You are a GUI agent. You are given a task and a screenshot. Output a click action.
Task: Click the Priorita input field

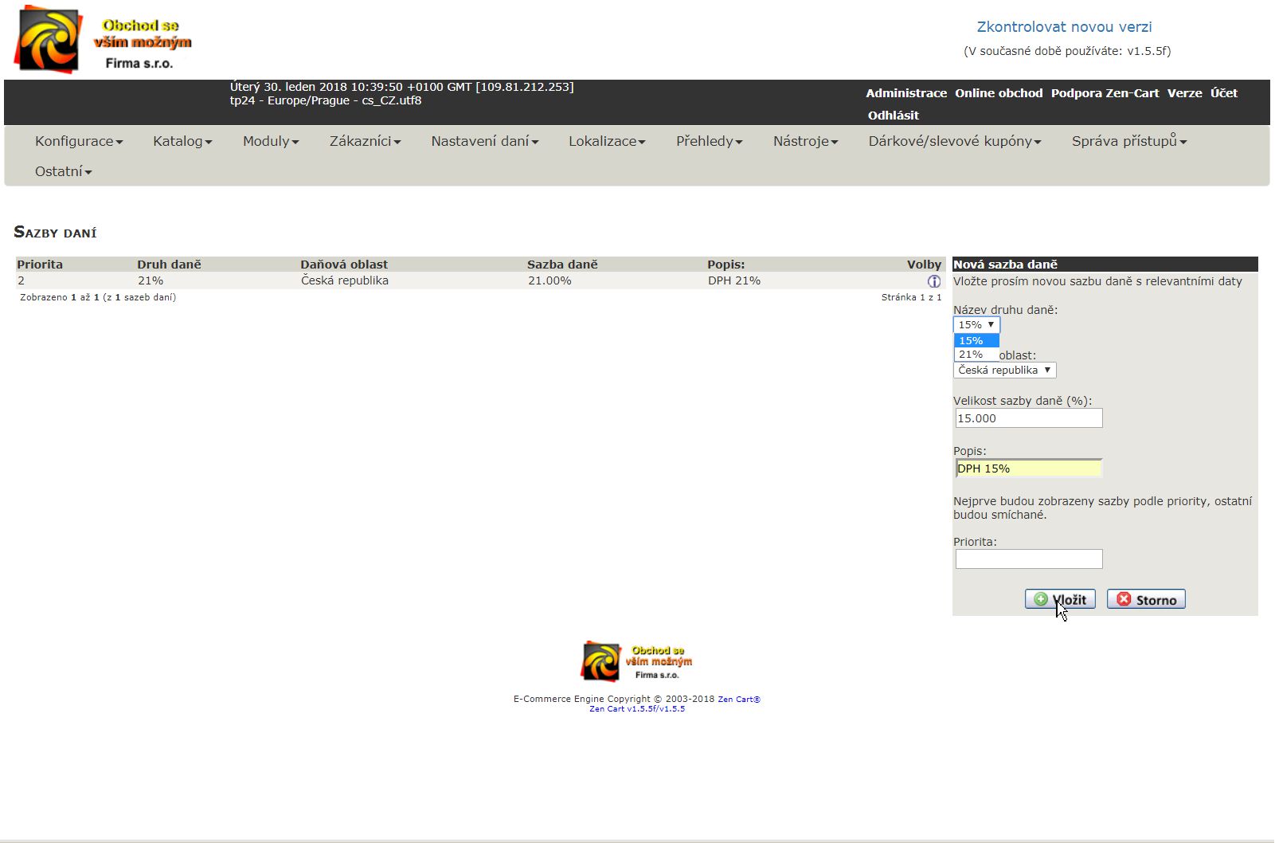(1028, 559)
